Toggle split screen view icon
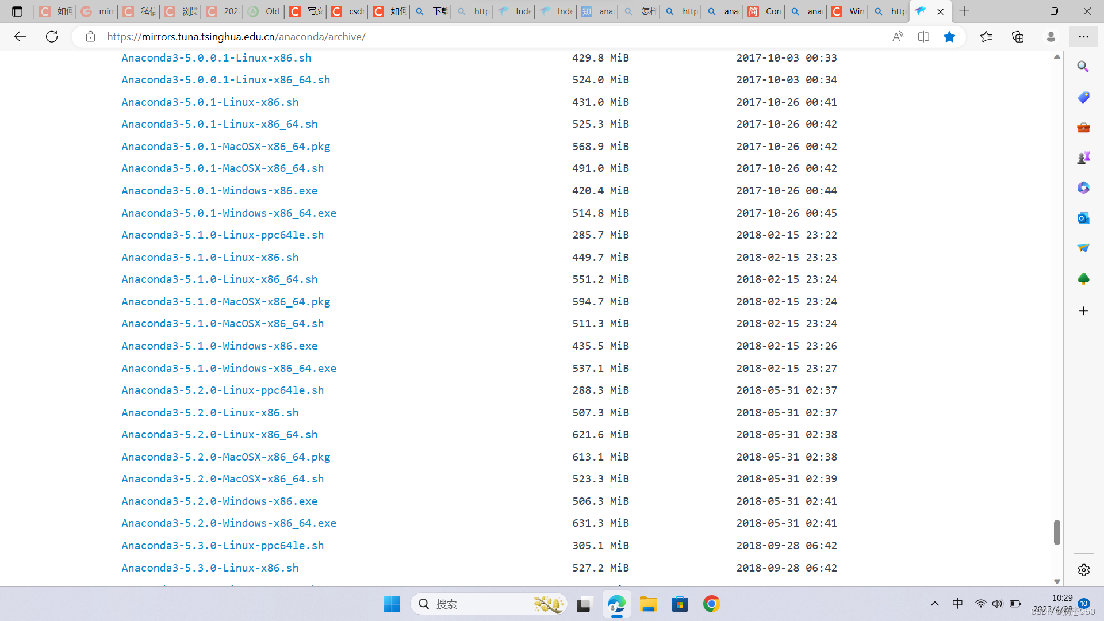1104x621 pixels. [x=923, y=37]
